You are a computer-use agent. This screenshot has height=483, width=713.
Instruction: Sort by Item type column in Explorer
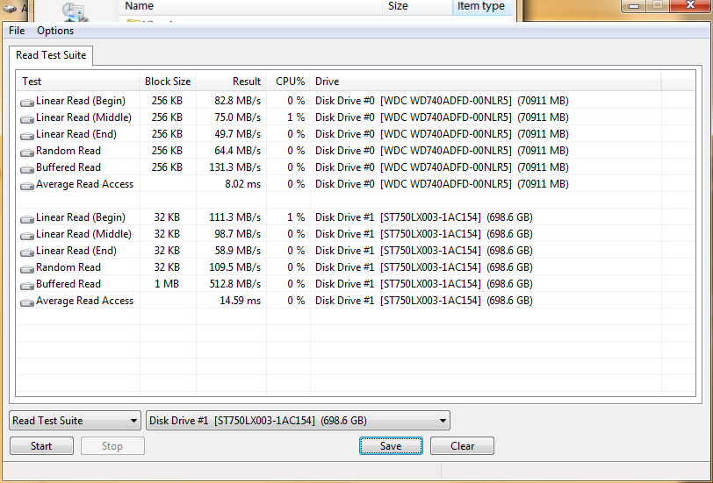click(480, 6)
